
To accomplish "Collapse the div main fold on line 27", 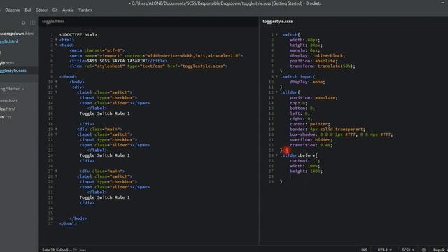I will coord(56,171).
